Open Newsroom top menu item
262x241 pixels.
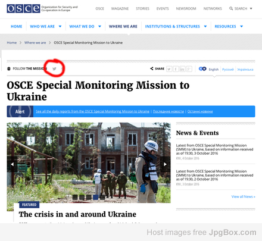[x=186, y=9]
